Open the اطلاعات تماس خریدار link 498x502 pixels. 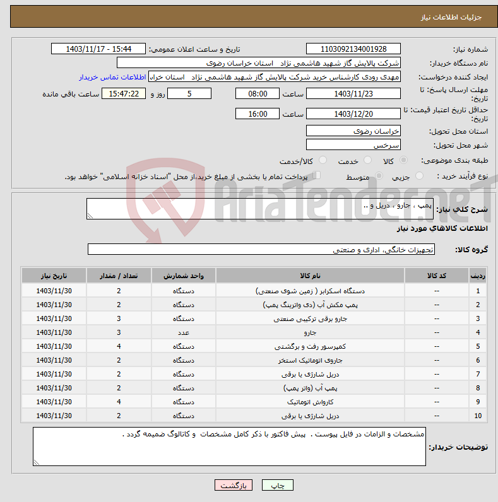(112, 77)
